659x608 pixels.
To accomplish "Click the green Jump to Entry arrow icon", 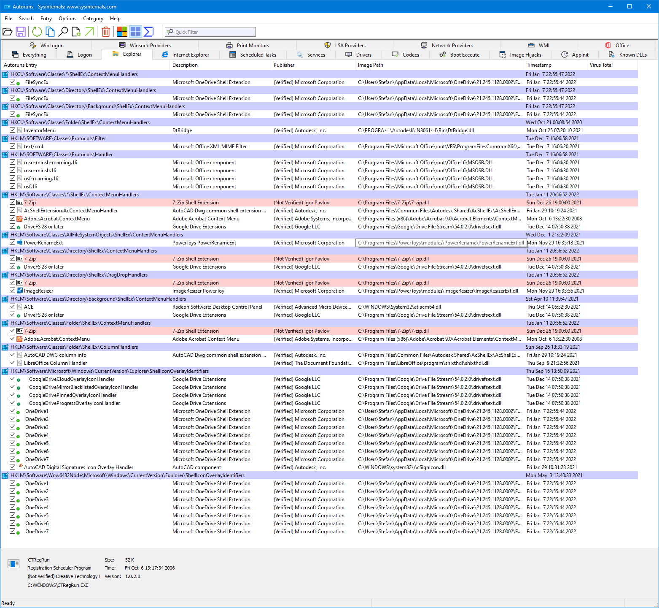I will coord(89,32).
